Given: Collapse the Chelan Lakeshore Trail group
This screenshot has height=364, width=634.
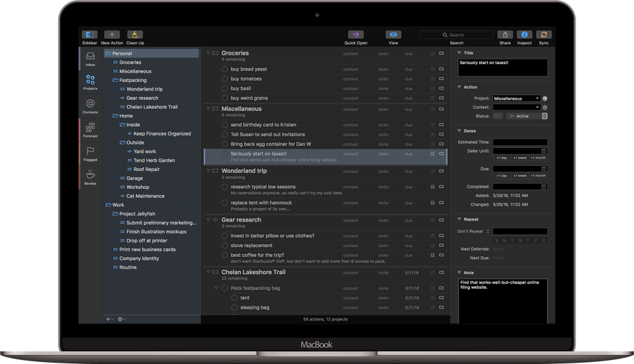Looking at the screenshot, I should 208,272.
